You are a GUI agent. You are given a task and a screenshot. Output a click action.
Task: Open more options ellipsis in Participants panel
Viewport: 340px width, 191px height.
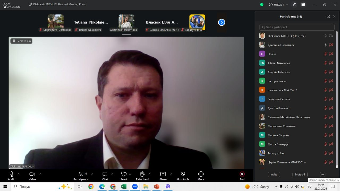click(x=322, y=174)
